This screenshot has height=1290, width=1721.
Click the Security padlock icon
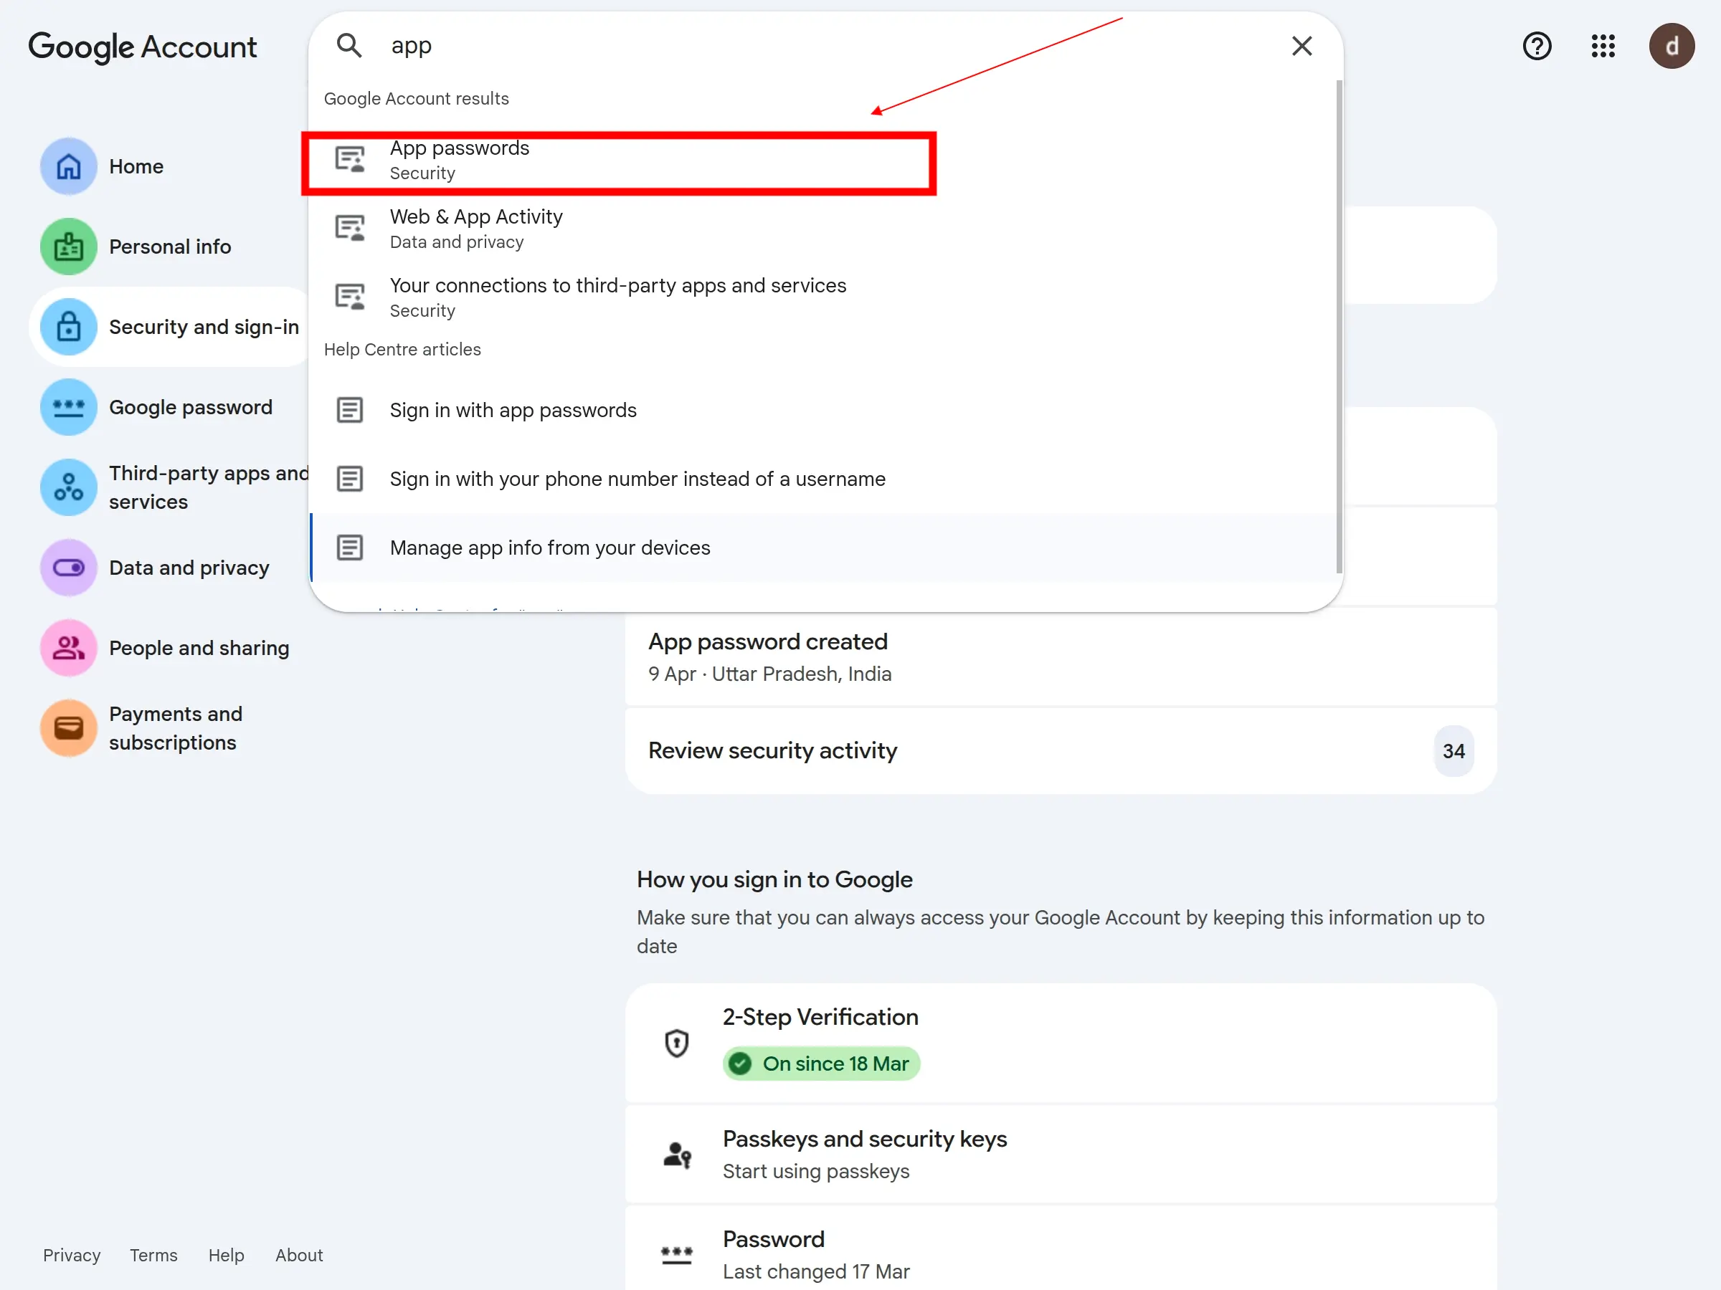click(68, 327)
